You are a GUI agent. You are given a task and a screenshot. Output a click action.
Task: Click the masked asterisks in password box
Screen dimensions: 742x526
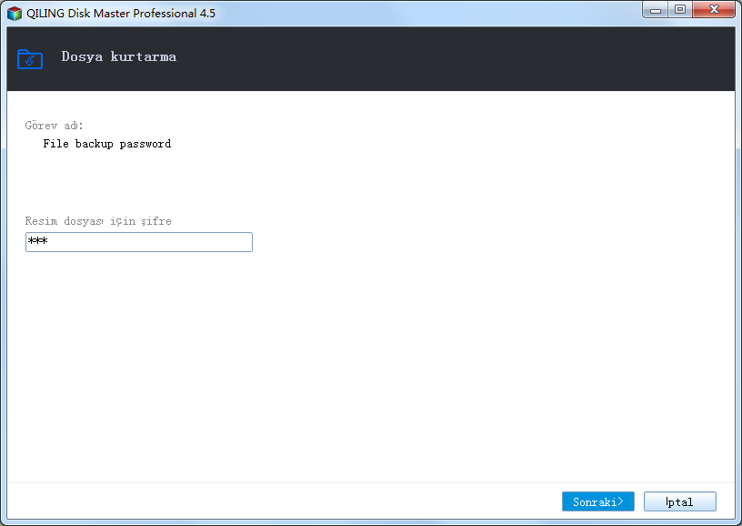[38, 241]
